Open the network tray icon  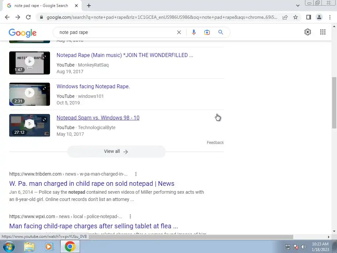pos(288,247)
